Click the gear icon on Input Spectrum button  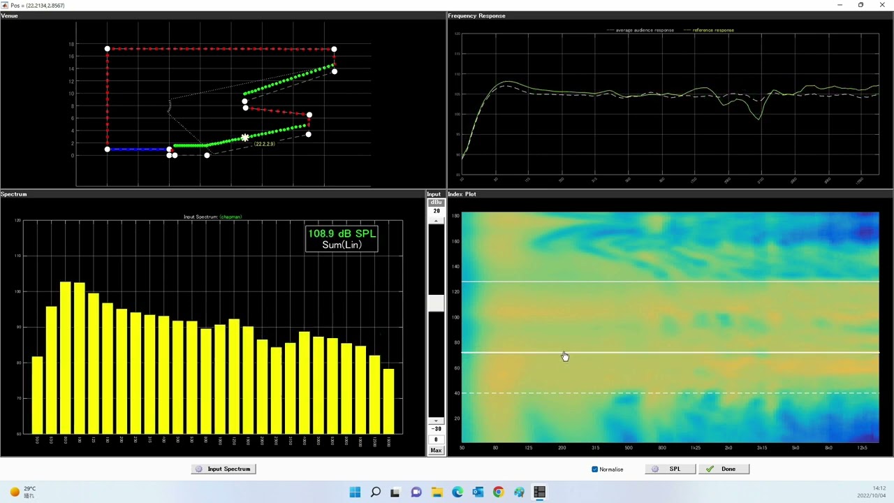199,469
